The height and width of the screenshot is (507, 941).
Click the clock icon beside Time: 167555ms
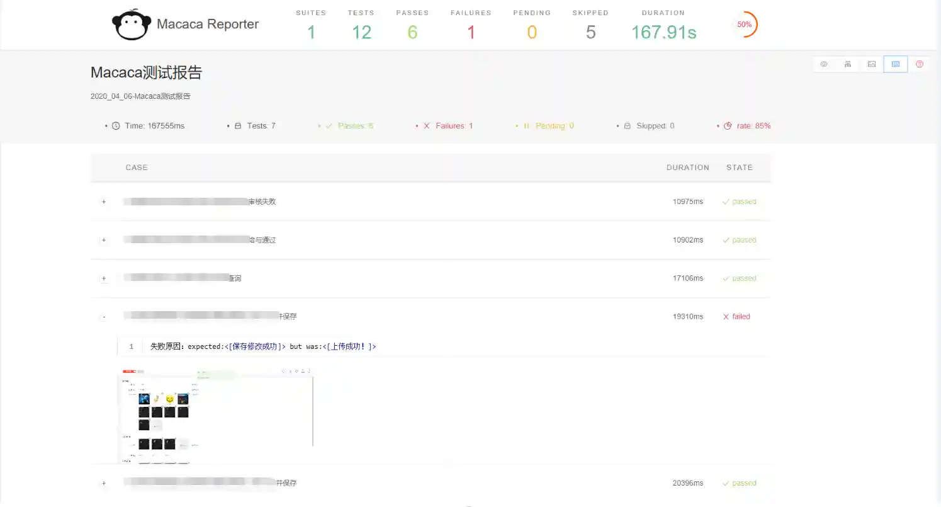[116, 126]
